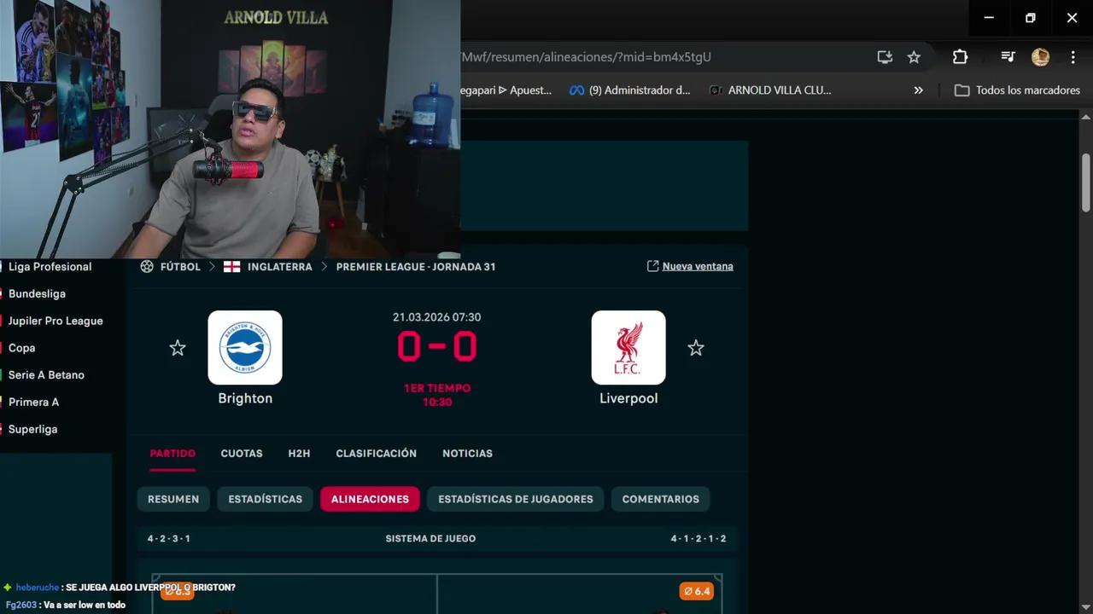Select Copa in sidebar
Screen dimensions: 1093x614
click(22, 348)
